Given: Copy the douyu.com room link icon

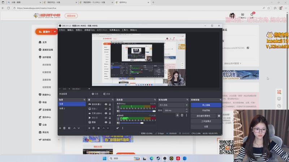Looking at the screenshot, I should (248, 48).
